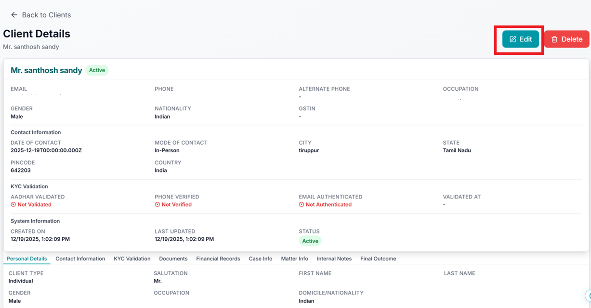591x308 pixels.
Task: Click the back arrow icon
Action: (x=14, y=15)
